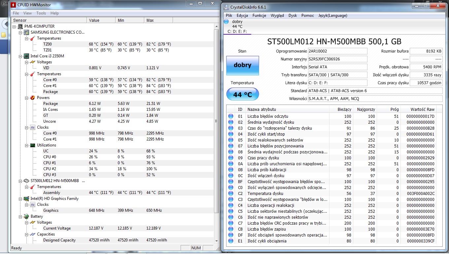Viewport: 449px width, 254px height.
Task: Select the TZ00 temperature row
Action: coord(113,44)
